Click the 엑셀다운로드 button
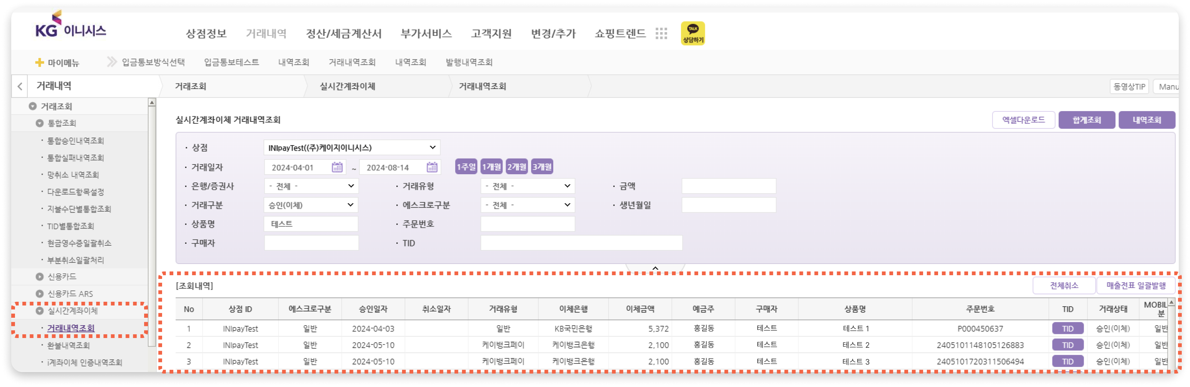The image size is (1190, 387). tap(1023, 120)
